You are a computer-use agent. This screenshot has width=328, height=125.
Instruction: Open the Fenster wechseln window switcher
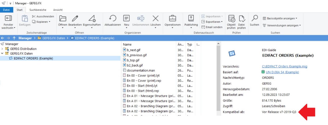[9, 22]
